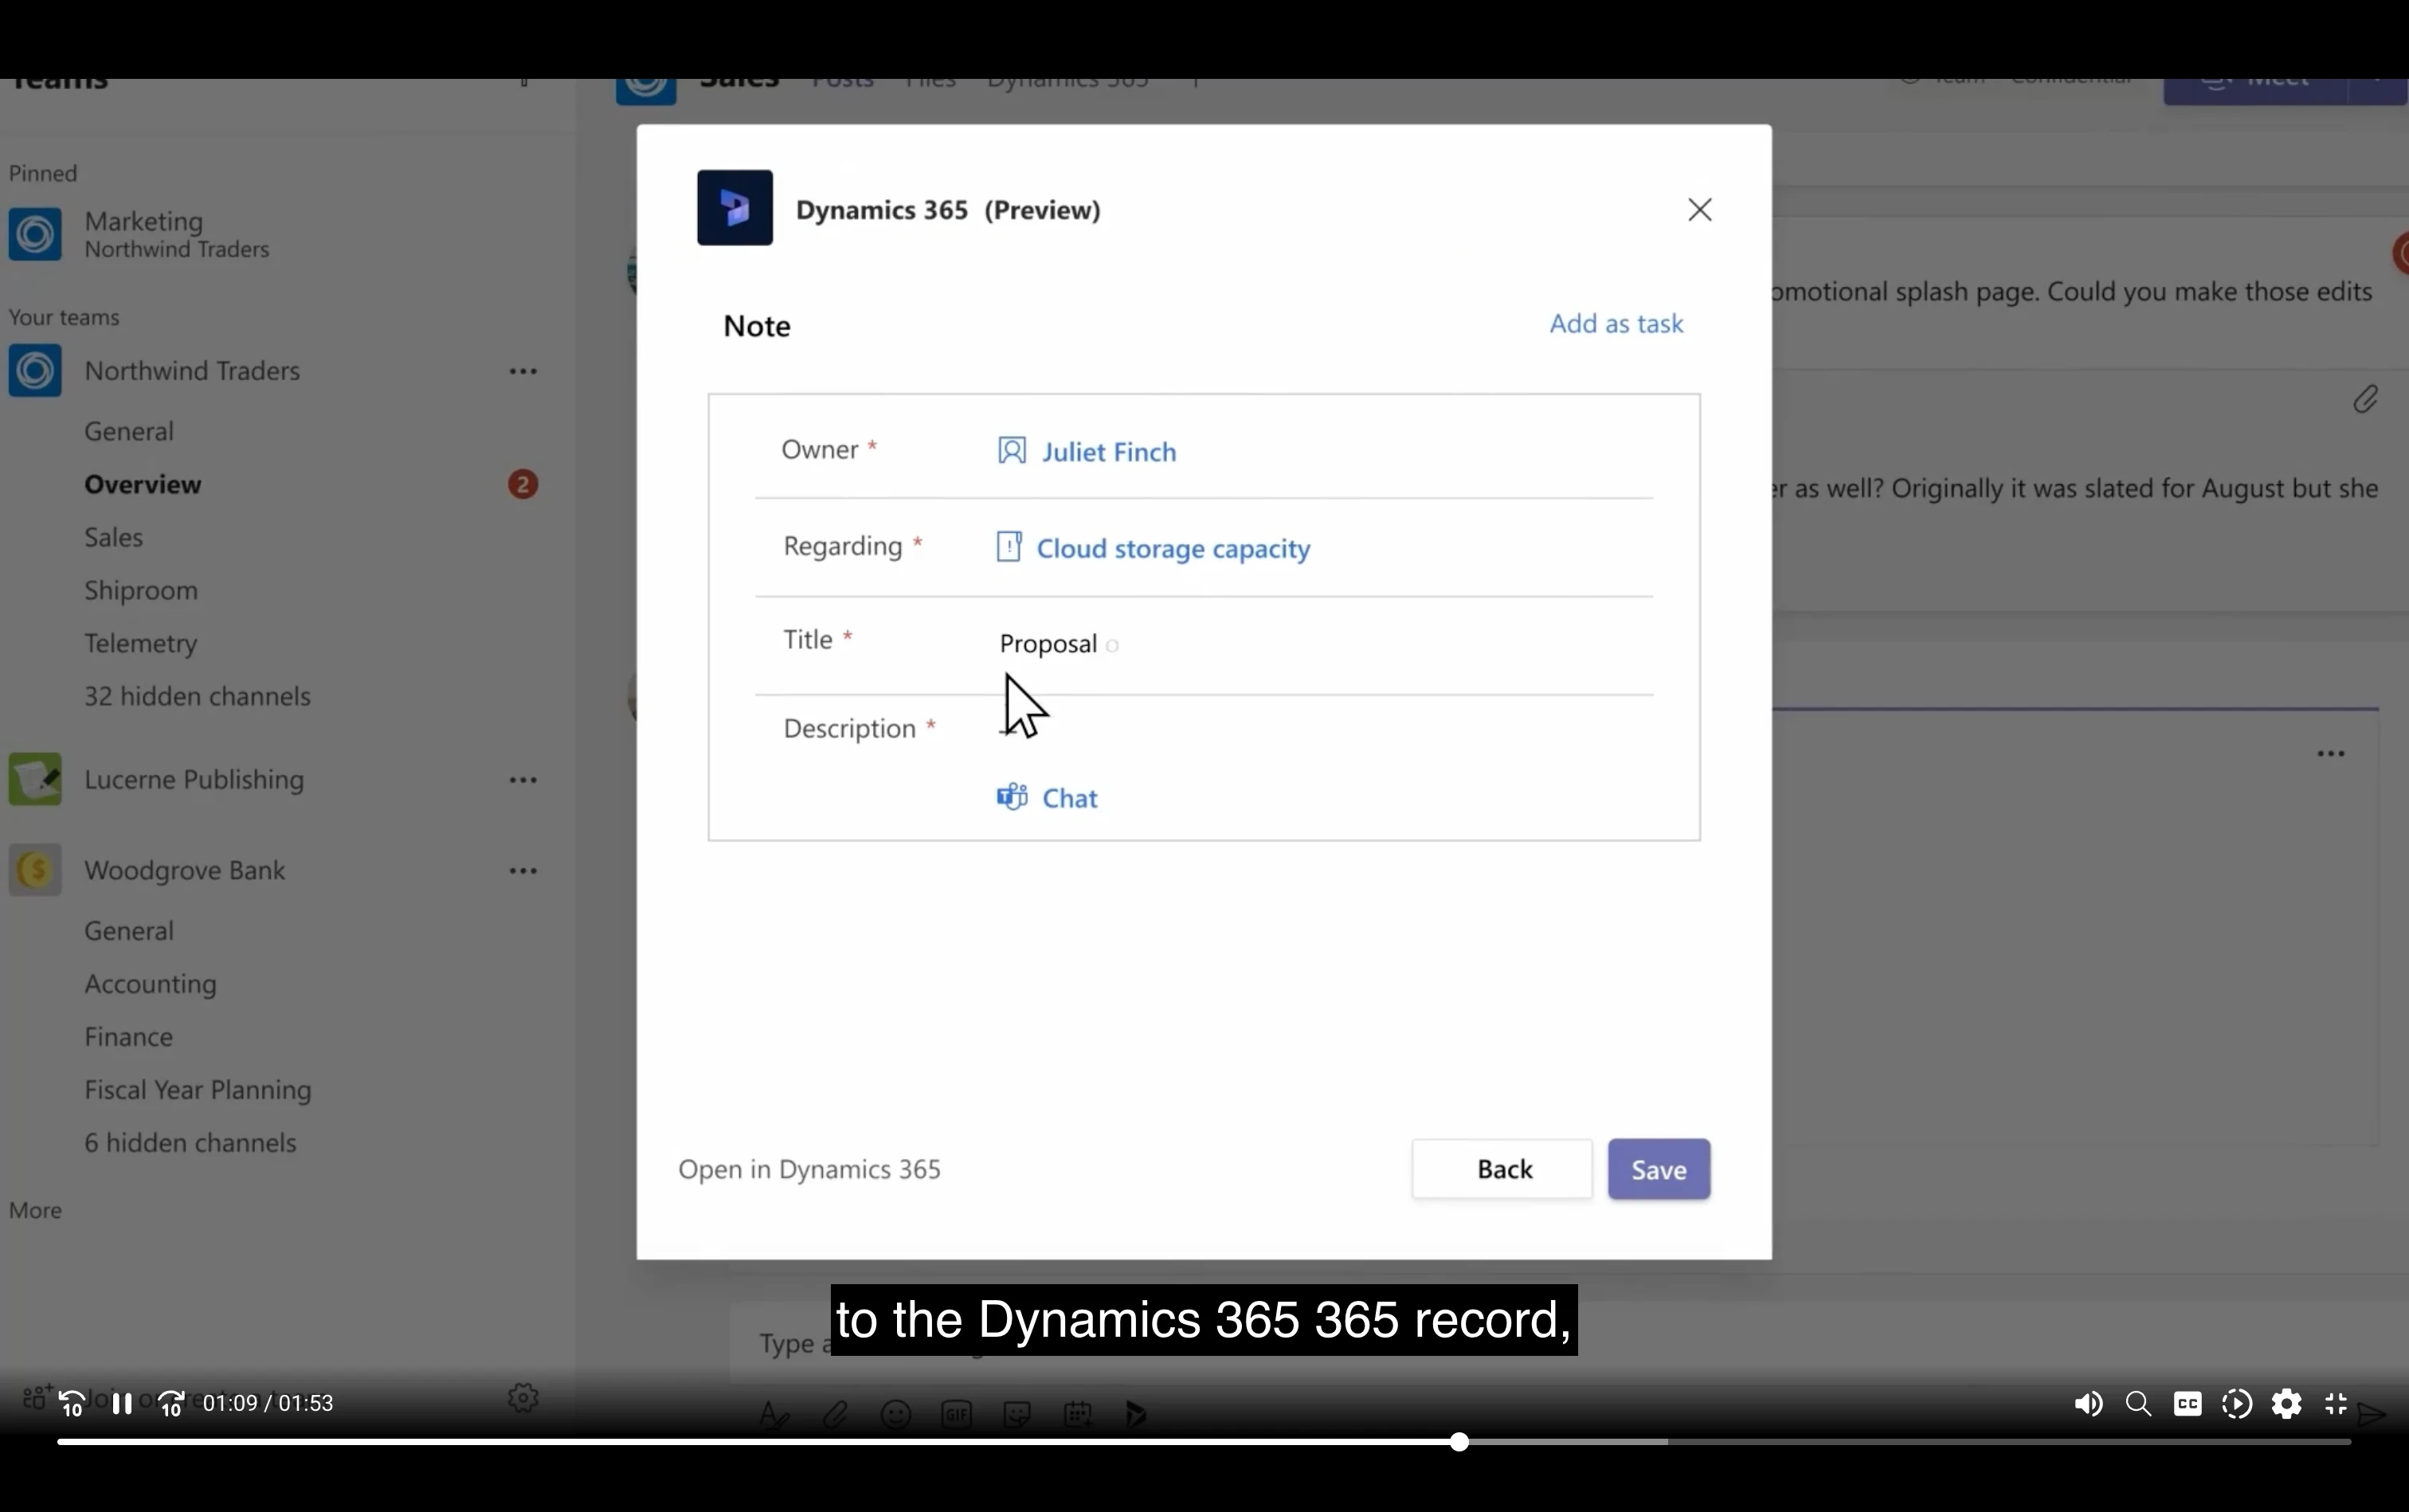The image size is (2409, 1512).
Task: Click the pinned Marketing avatar icon
Action: (35, 234)
